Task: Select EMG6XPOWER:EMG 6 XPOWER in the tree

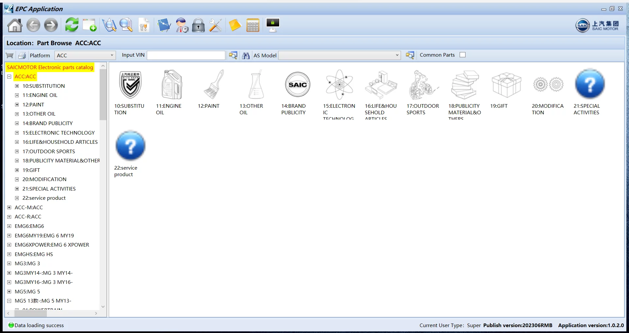Action: [x=52, y=245]
